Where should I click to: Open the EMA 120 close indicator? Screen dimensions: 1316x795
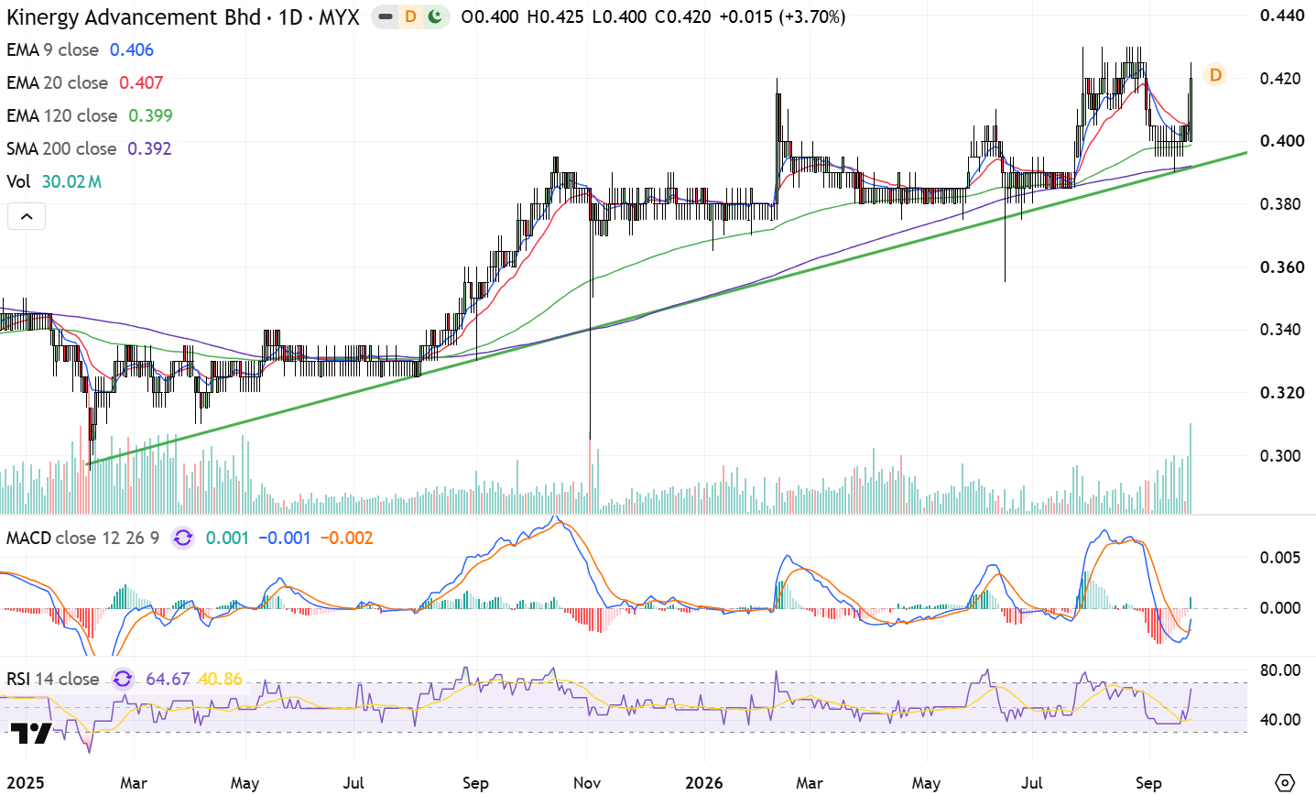click(90, 115)
